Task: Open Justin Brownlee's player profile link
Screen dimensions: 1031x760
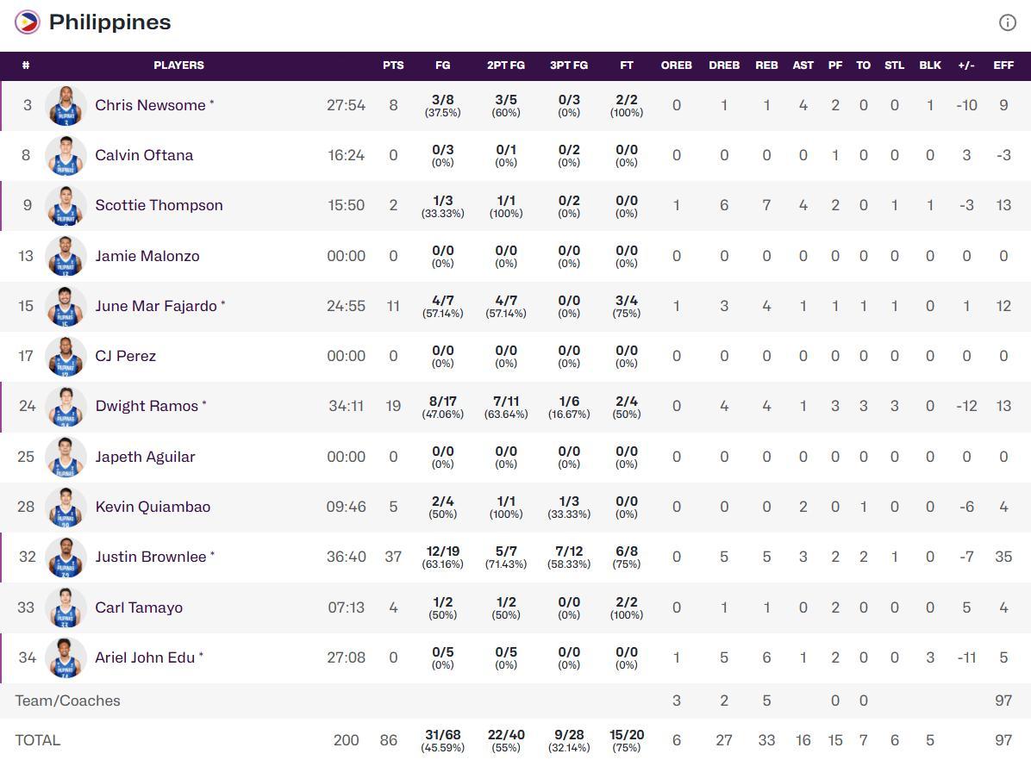Action: click(151, 556)
